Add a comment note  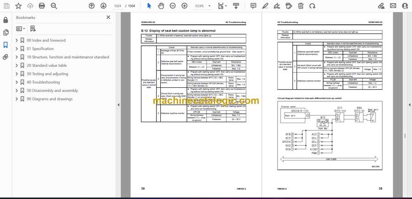coord(253,6)
